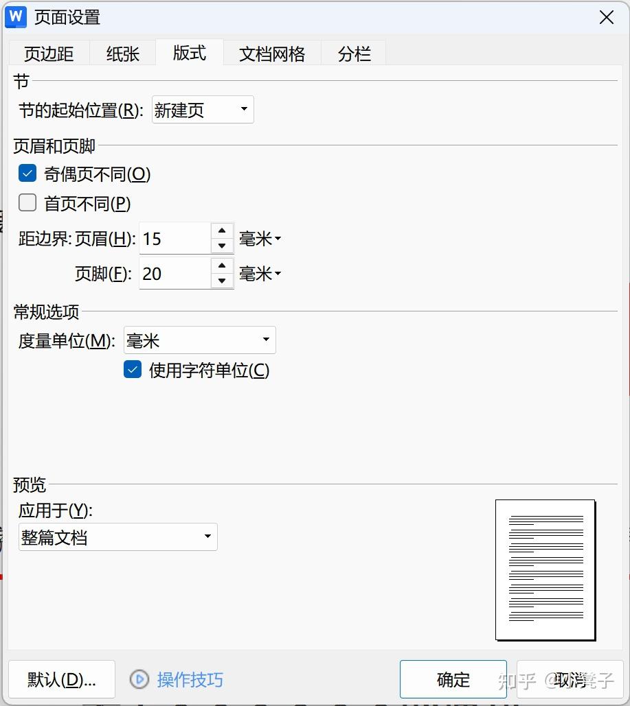This screenshot has height=706, width=630.
Task: Click the down arrow to decrease 页眉 value
Action: pyautogui.click(x=223, y=246)
